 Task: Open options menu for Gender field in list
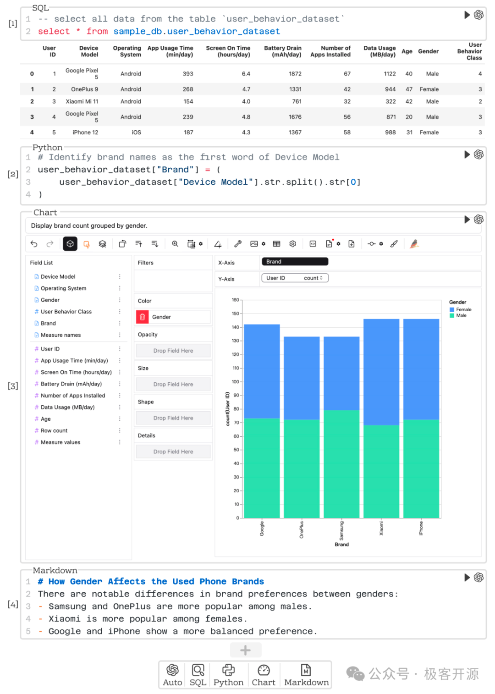tap(120, 300)
